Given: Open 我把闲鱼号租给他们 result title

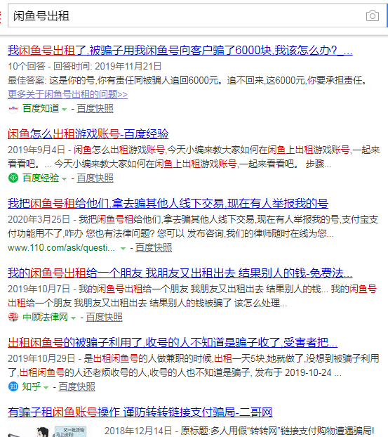Looking at the screenshot, I should click(168, 204).
